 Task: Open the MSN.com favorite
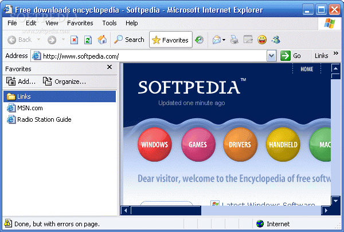[x=25, y=108]
